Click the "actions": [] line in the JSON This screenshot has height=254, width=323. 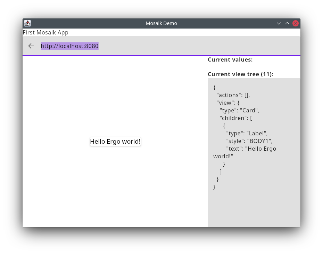tap(233, 95)
